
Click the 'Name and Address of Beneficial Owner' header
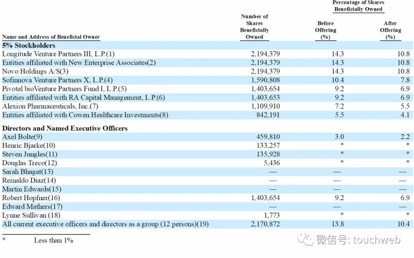[x=51, y=37]
